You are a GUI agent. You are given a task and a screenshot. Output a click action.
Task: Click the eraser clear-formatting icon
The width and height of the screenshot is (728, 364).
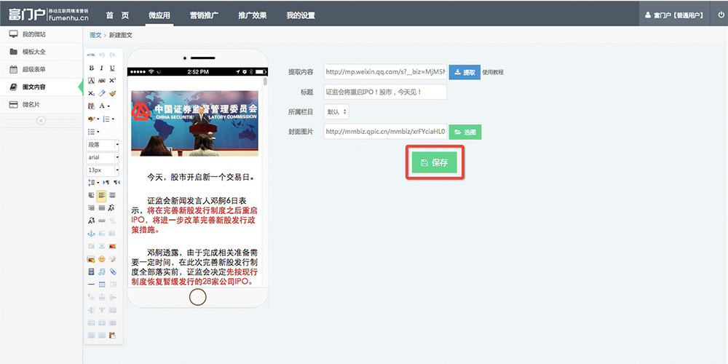102,93
